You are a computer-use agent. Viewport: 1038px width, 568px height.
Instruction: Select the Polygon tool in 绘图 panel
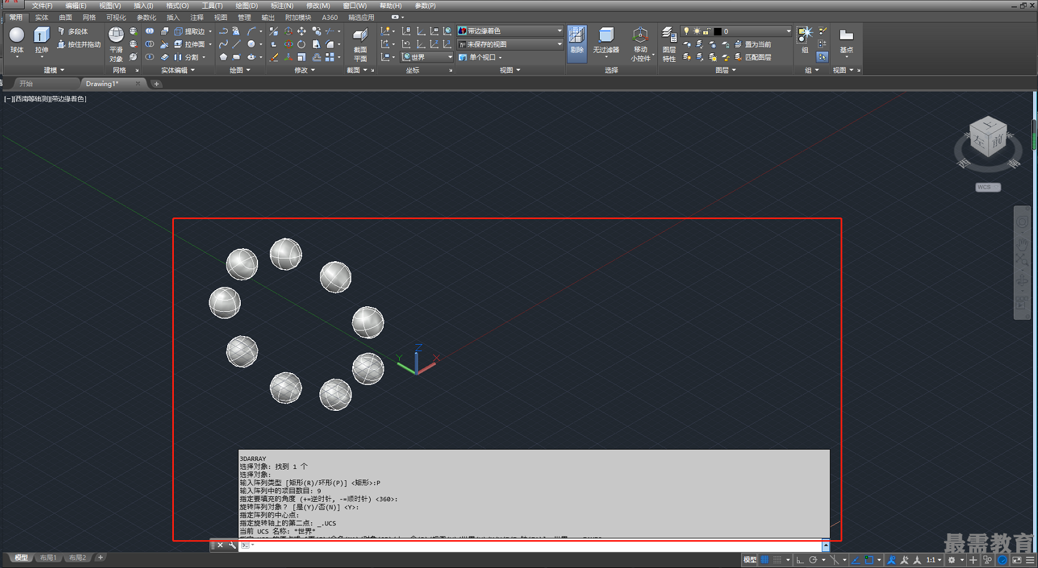[x=223, y=57]
